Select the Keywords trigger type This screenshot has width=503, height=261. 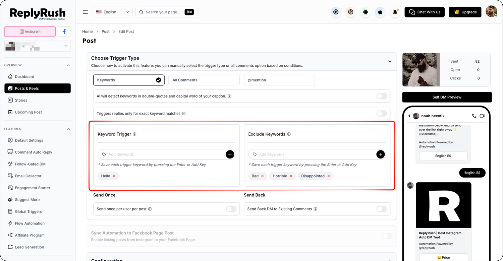129,80
